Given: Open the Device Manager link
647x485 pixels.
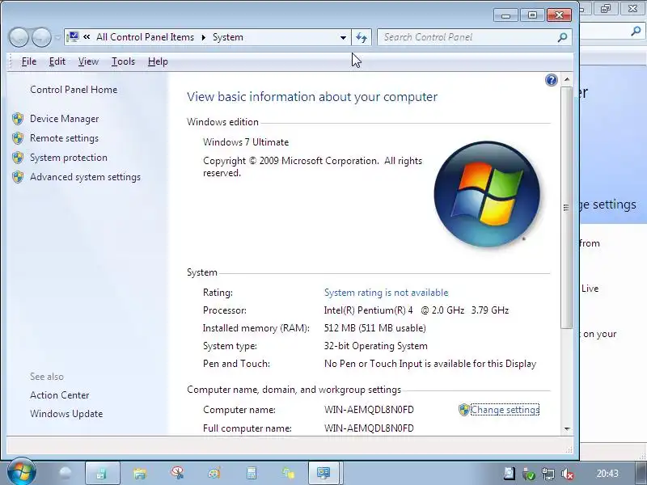Looking at the screenshot, I should click(65, 119).
